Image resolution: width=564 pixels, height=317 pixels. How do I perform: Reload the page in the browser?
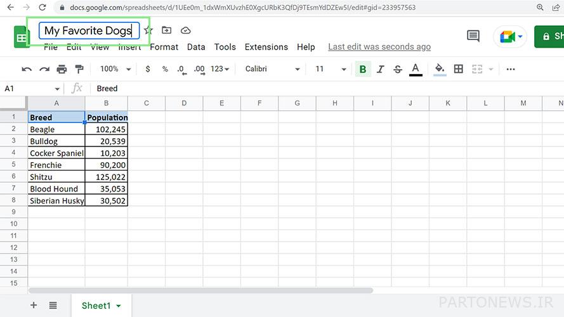pyautogui.click(x=43, y=7)
